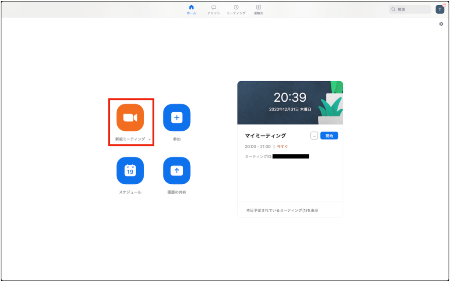
Task: Click the ミーティング clock icon in top bar
Action: point(236,7)
